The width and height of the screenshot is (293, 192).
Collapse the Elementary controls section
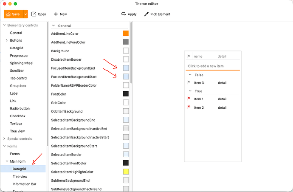point(4,25)
